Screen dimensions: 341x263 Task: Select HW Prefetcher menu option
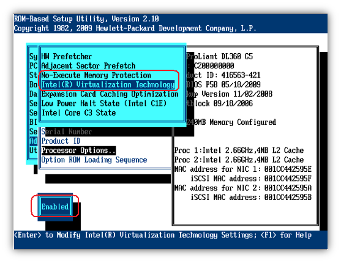67,56
